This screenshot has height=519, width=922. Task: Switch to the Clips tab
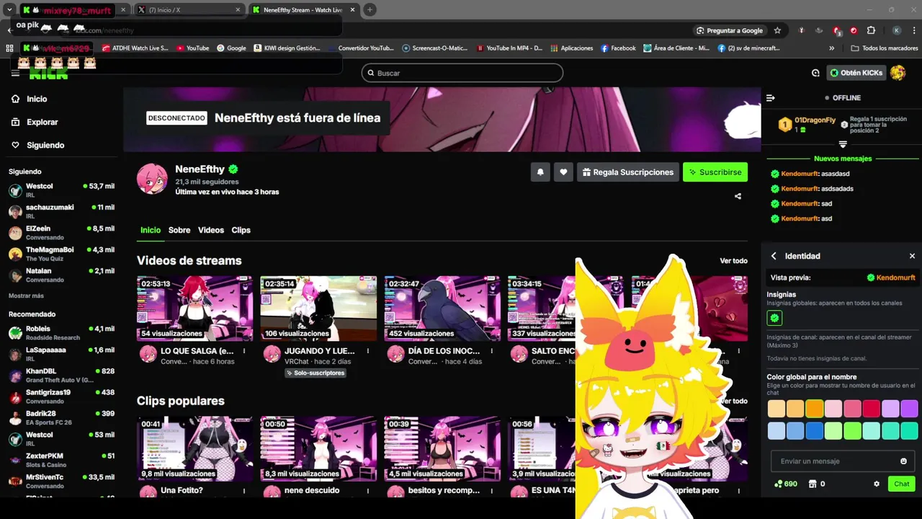(241, 230)
